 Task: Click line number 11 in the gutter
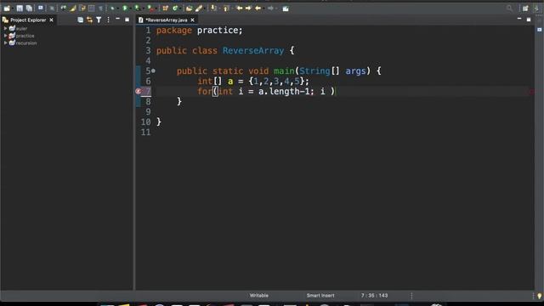click(145, 133)
